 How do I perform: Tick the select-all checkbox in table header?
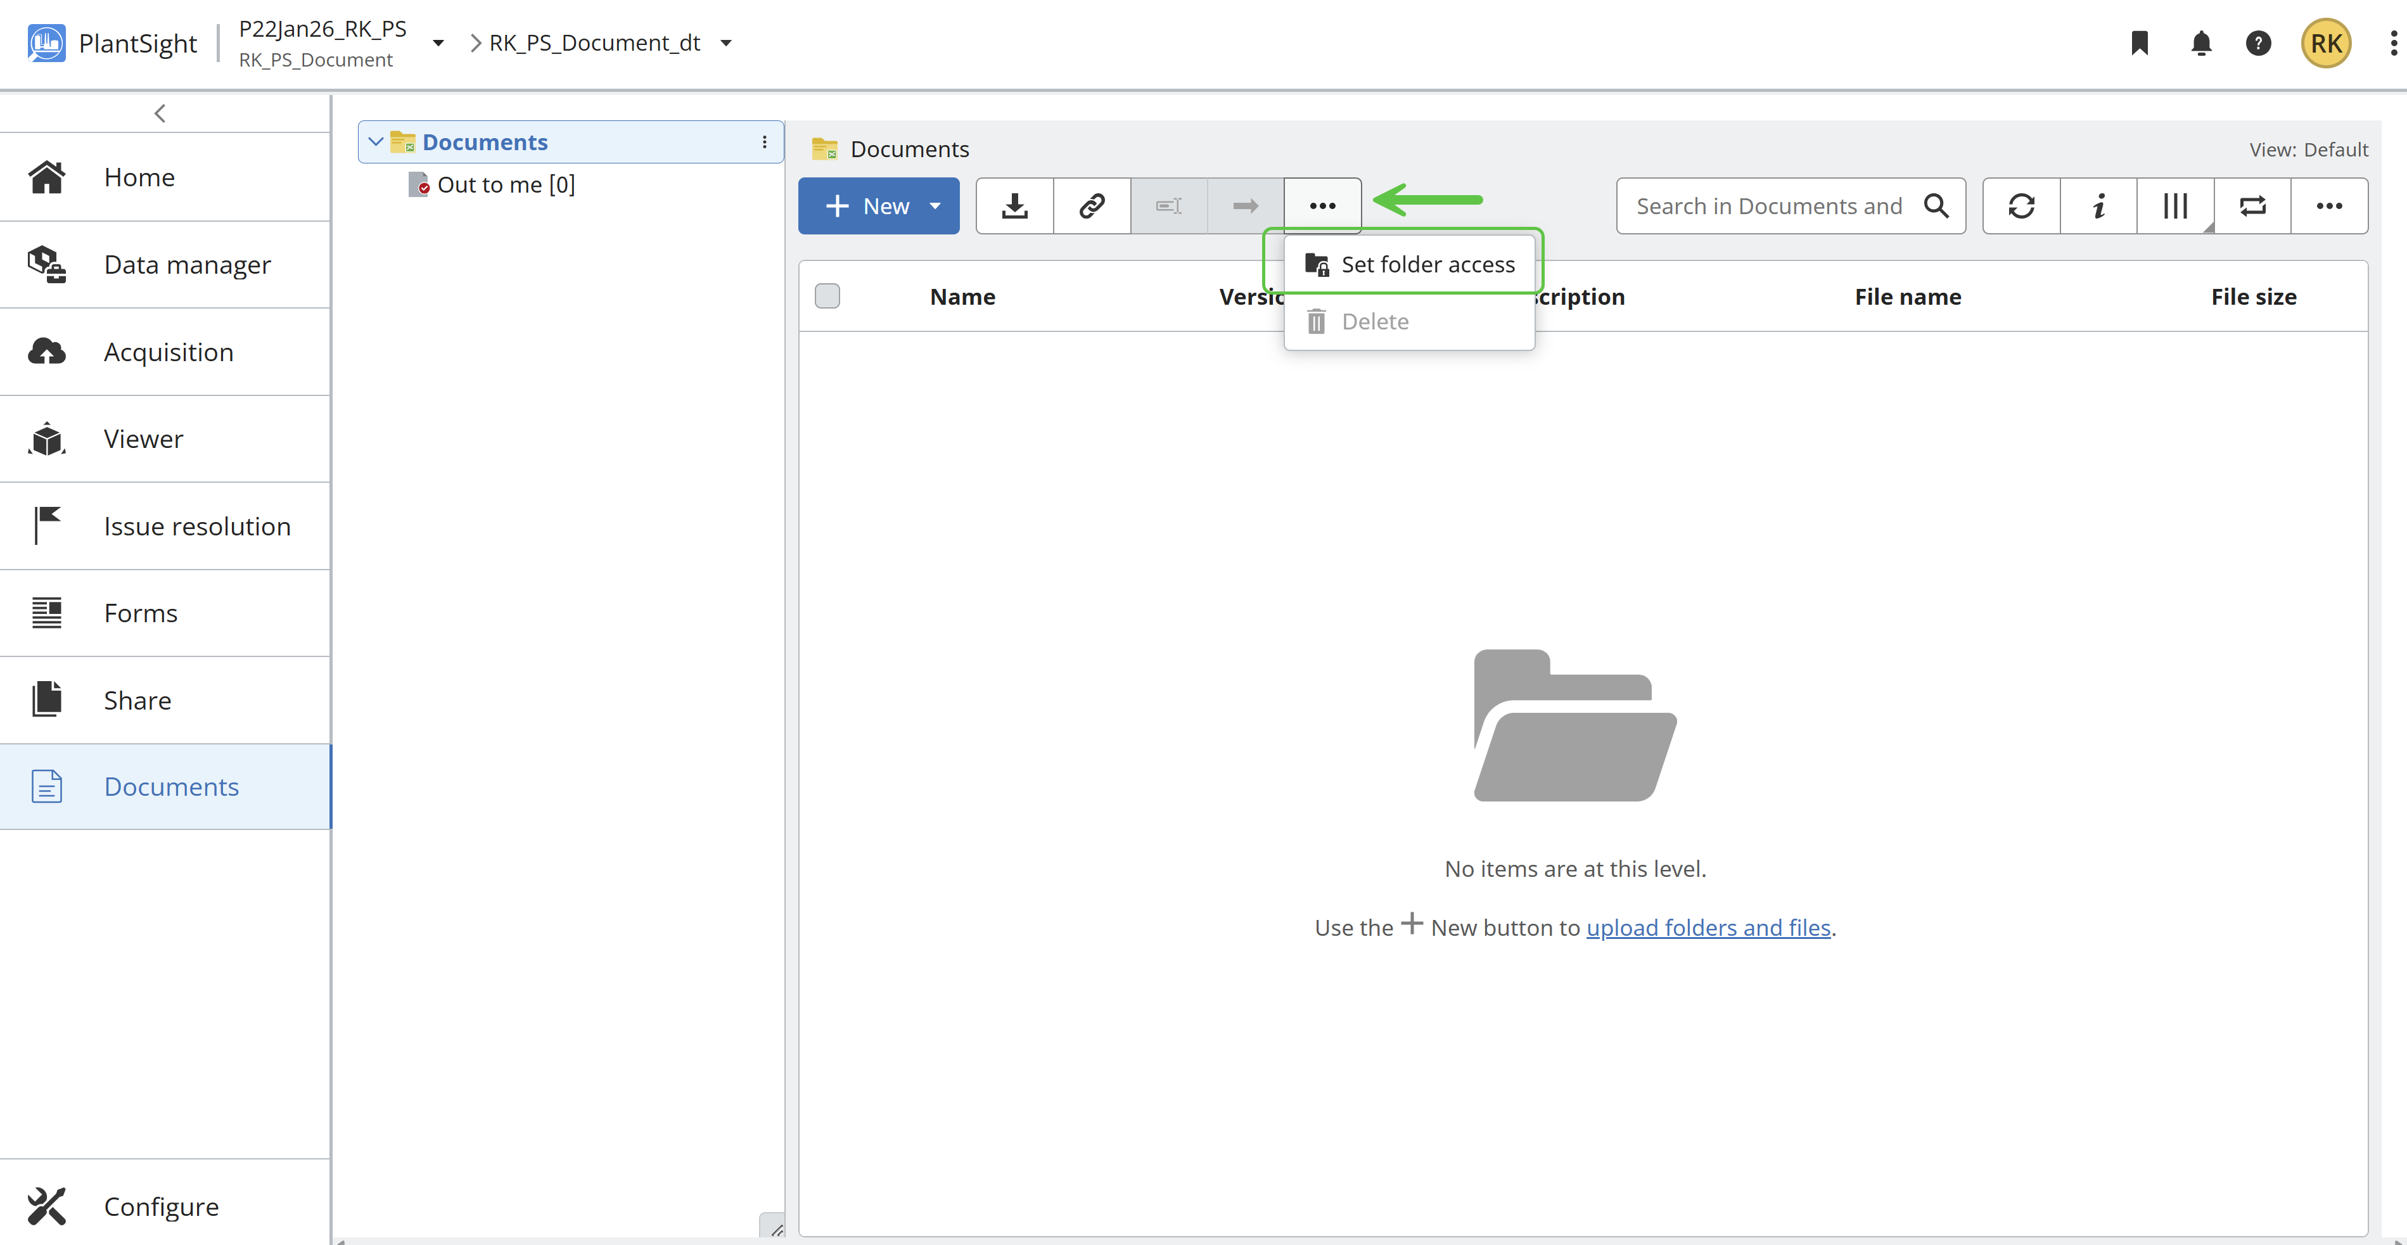(x=827, y=297)
